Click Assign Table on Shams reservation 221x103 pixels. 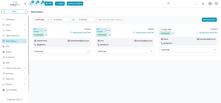point(166,30)
